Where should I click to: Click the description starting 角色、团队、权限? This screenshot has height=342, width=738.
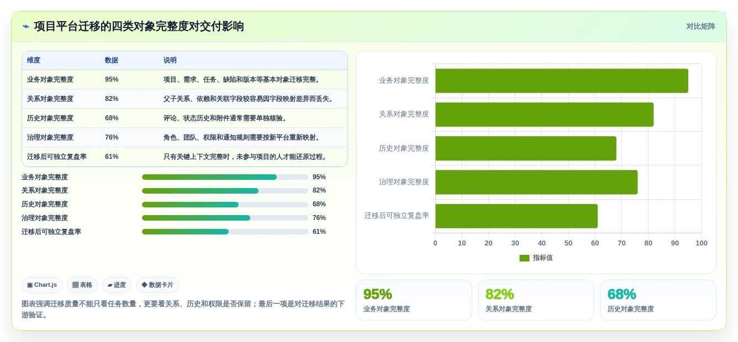click(242, 137)
